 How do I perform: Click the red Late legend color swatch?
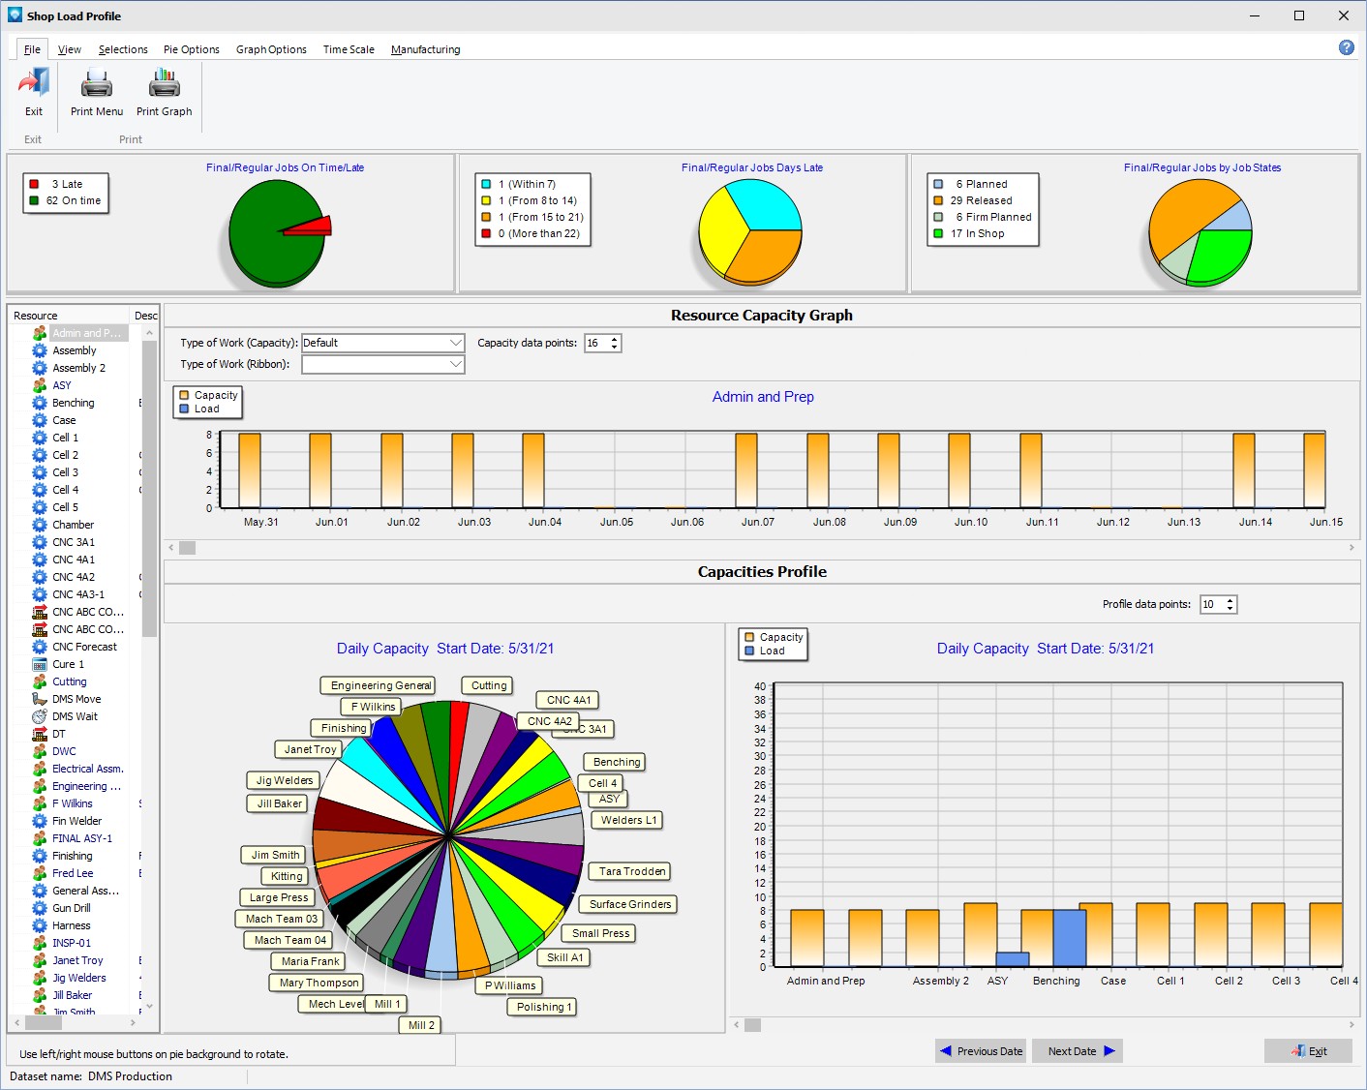pos(35,184)
